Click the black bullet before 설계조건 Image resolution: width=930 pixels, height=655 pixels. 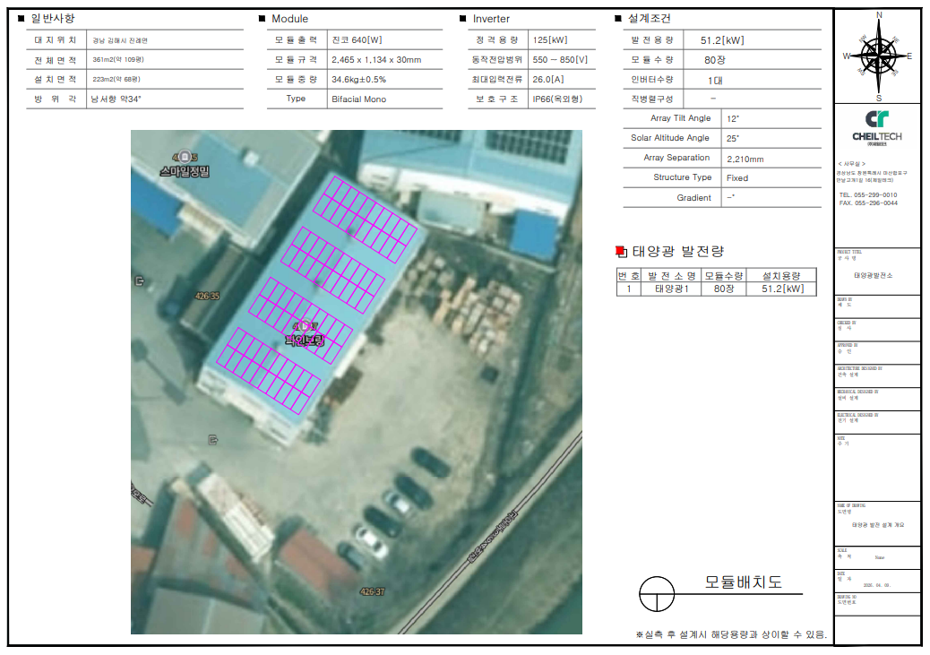point(617,19)
